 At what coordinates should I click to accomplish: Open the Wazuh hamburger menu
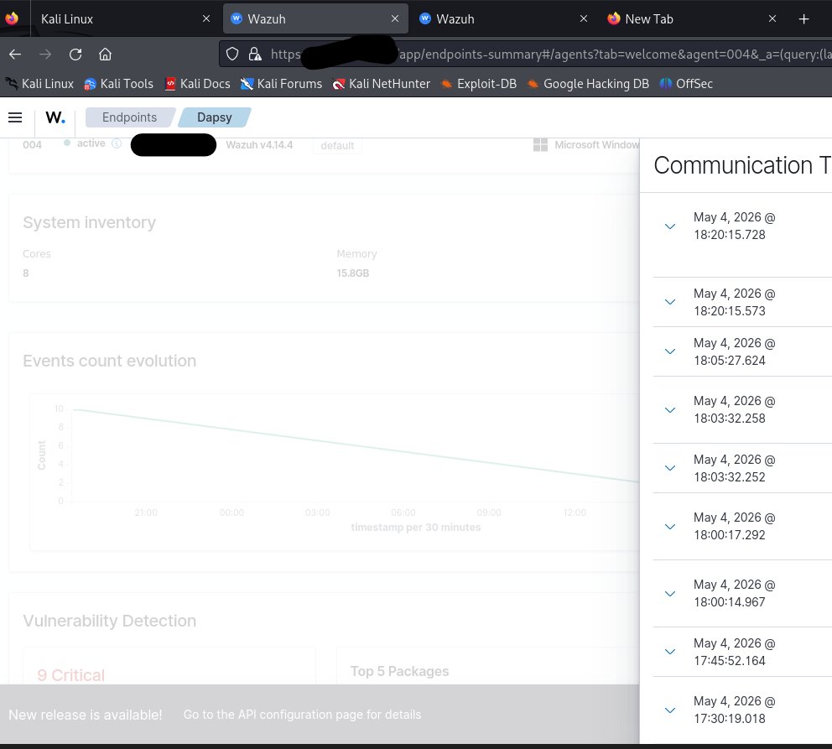coord(15,117)
